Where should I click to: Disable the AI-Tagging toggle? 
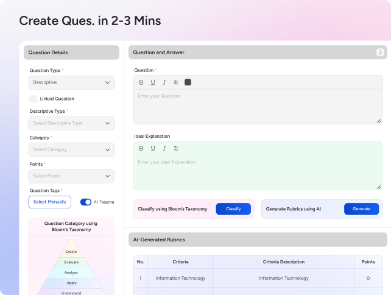point(86,202)
